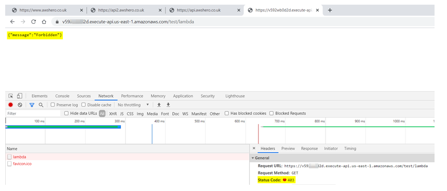447x191 pixels.
Task: Close the request details pane
Action: [254, 149]
